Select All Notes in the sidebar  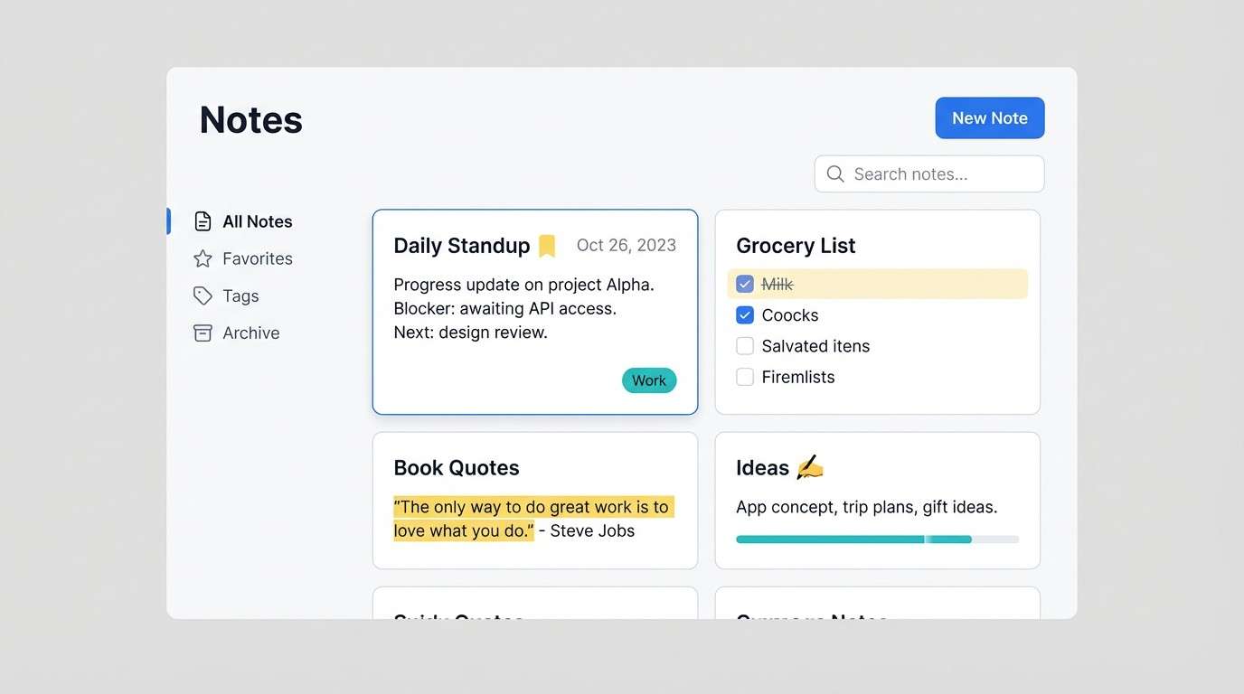257,220
